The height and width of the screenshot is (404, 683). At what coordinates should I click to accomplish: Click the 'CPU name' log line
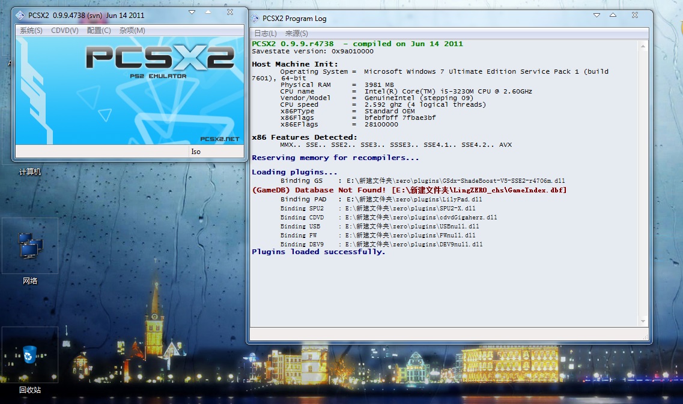[406, 91]
